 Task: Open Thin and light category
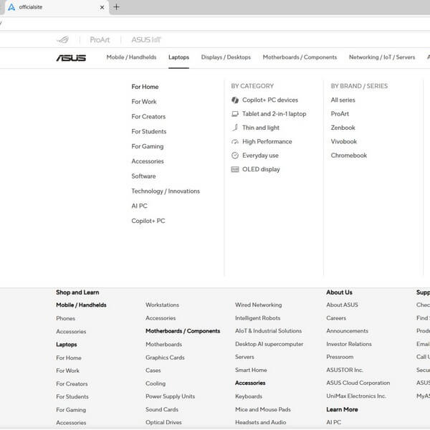point(261,128)
